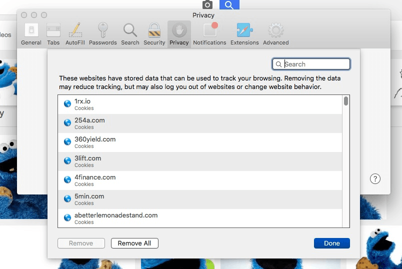Focus the website data Search field
Screen dimensions: 402x269
click(x=315, y=64)
